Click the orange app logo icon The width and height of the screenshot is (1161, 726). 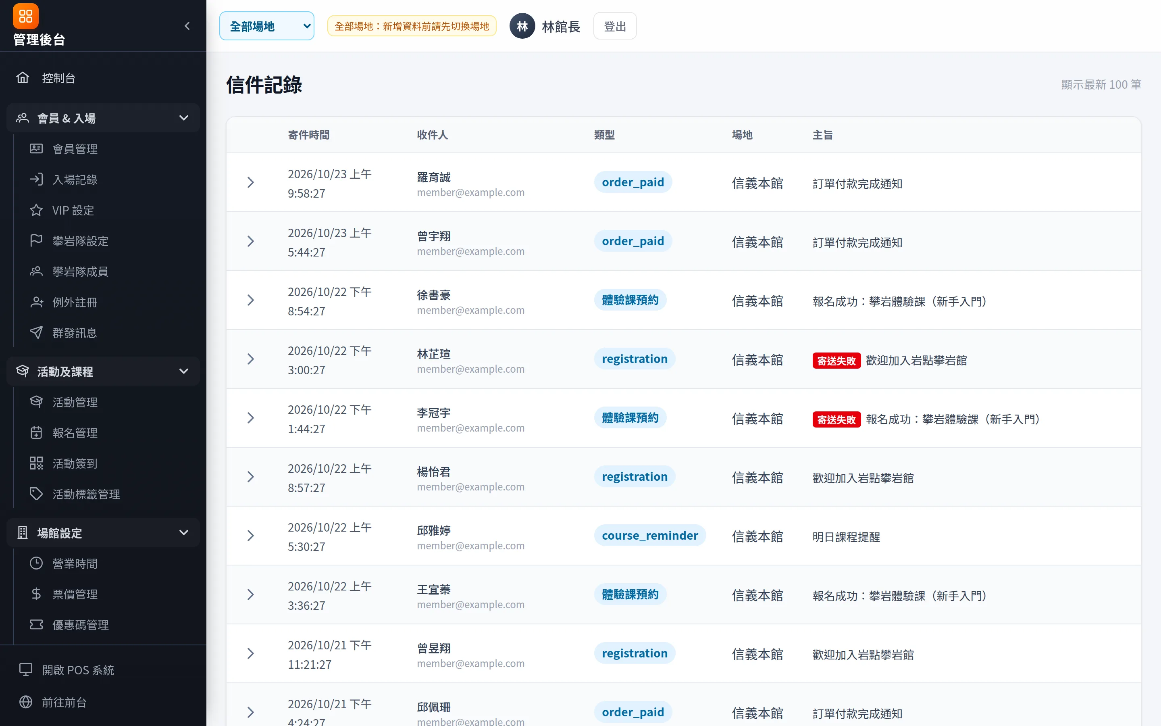(25, 16)
